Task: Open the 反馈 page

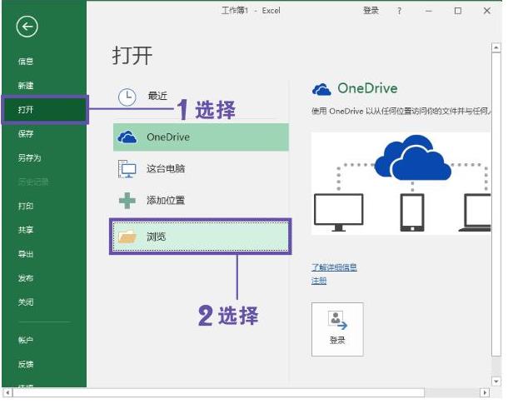Action: point(26,364)
